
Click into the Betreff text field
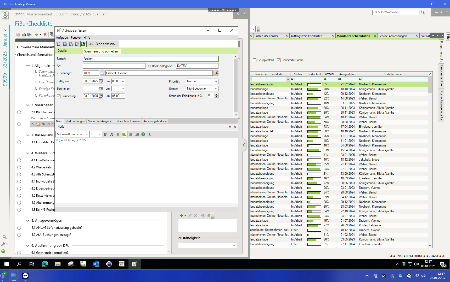[x=150, y=59]
